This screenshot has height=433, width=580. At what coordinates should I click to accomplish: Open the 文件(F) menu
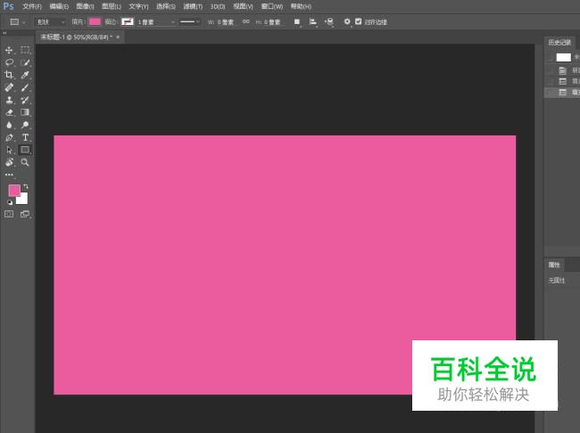[x=32, y=6]
